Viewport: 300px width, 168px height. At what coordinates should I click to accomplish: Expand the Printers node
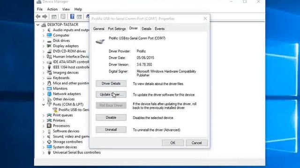click(44, 120)
